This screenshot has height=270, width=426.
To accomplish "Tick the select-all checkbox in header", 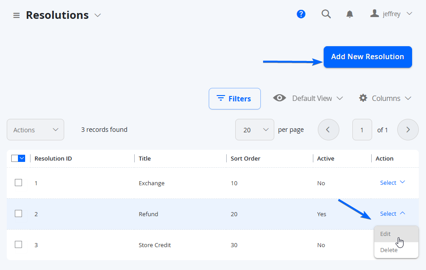I will (x=15, y=158).
